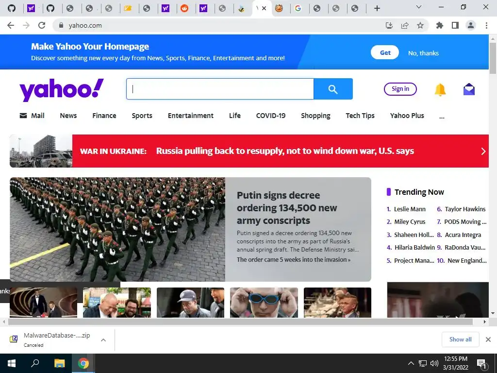This screenshot has width=497, height=373.
Task: Expand options for MalwareDatabase download
Action: pyautogui.click(x=103, y=340)
